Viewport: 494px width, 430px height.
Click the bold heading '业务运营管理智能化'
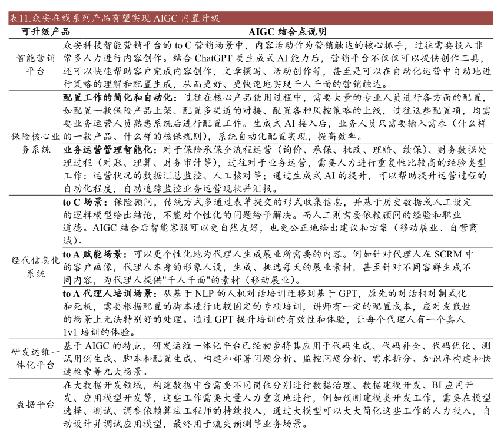point(107,150)
